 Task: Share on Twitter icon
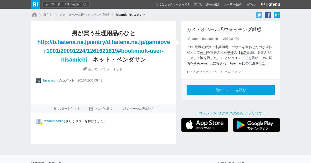(259, 15)
